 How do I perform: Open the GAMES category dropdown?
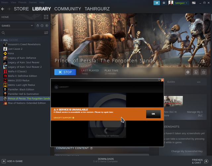tap(17, 26)
